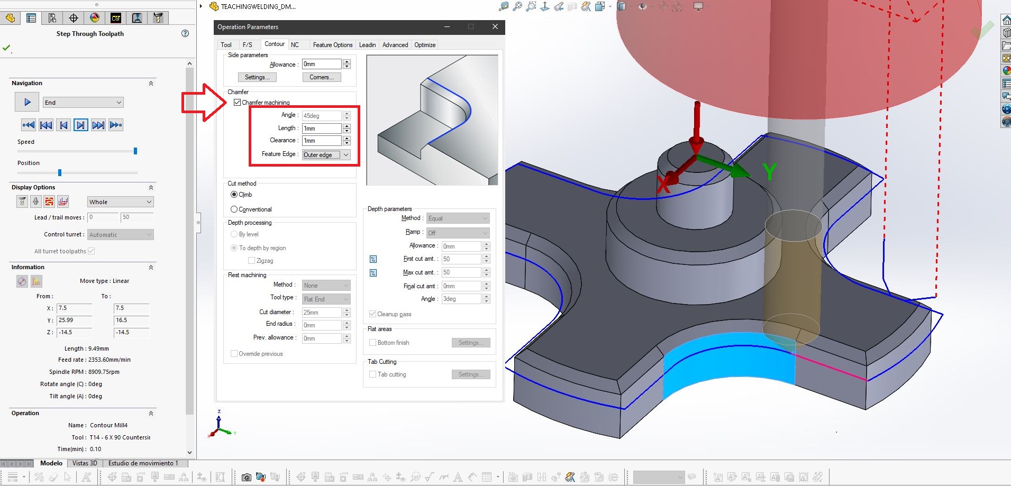
Task: Switch to the Leadin tab
Action: click(368, 45)
